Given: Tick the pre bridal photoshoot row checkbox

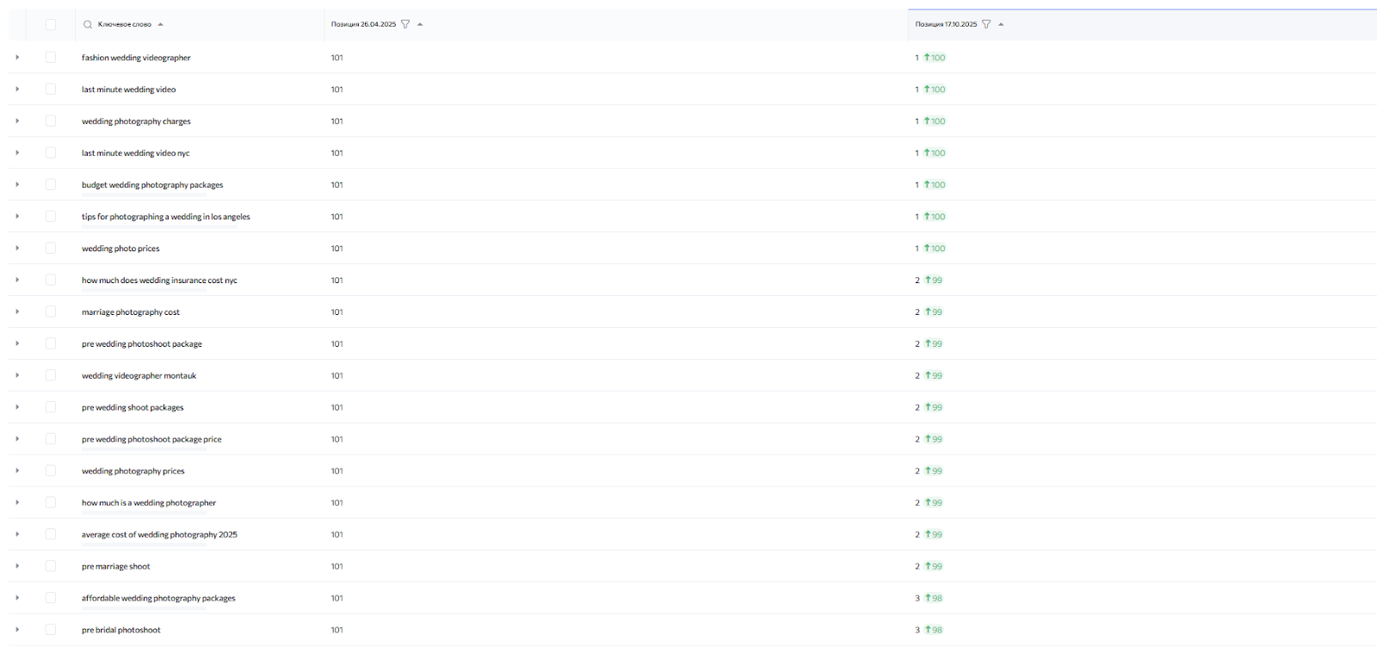Looking at the screenshot, I should (x=51, y=630).
